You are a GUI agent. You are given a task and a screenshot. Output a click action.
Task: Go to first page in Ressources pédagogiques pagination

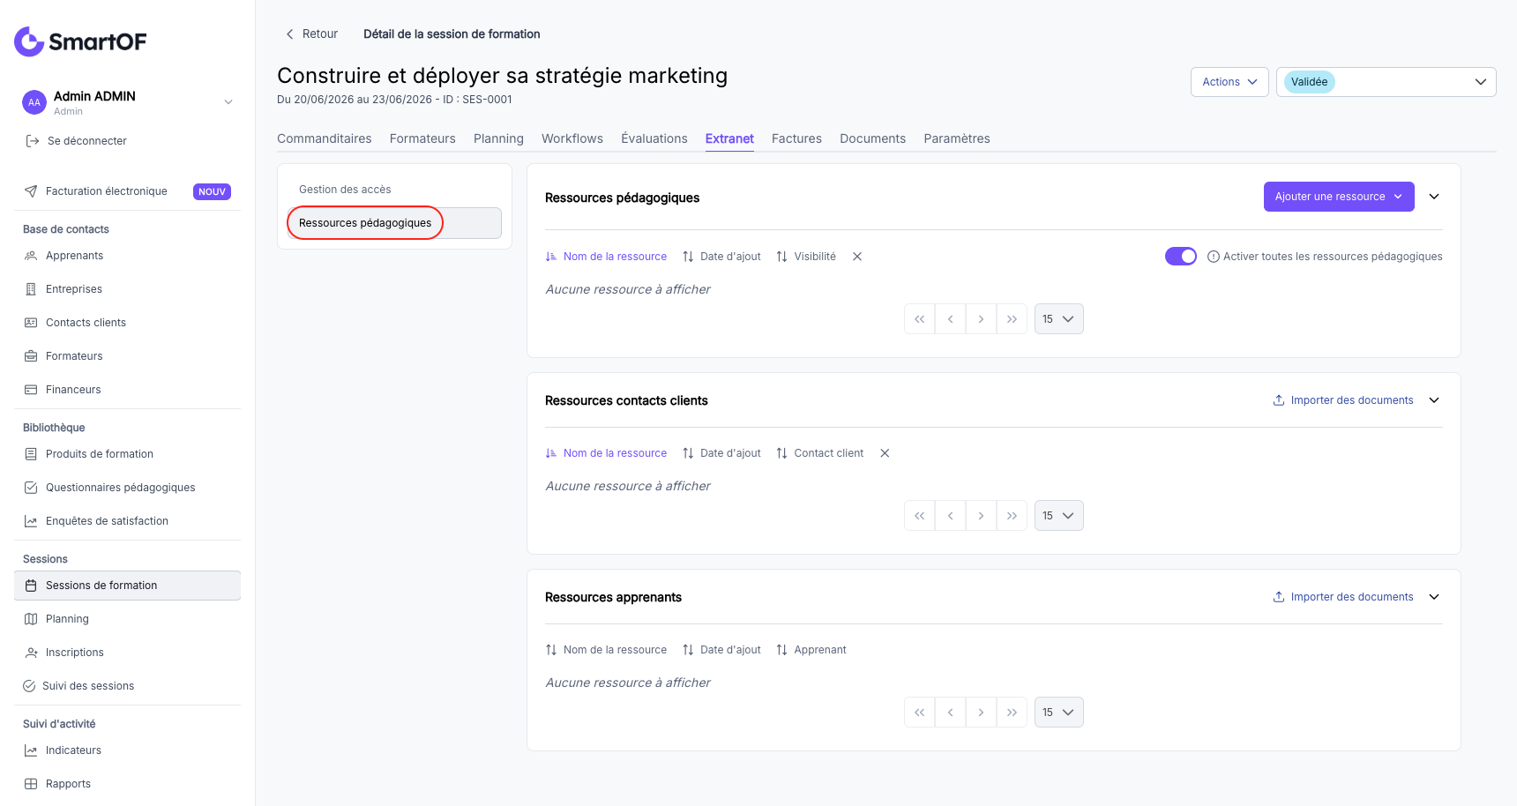920,319
